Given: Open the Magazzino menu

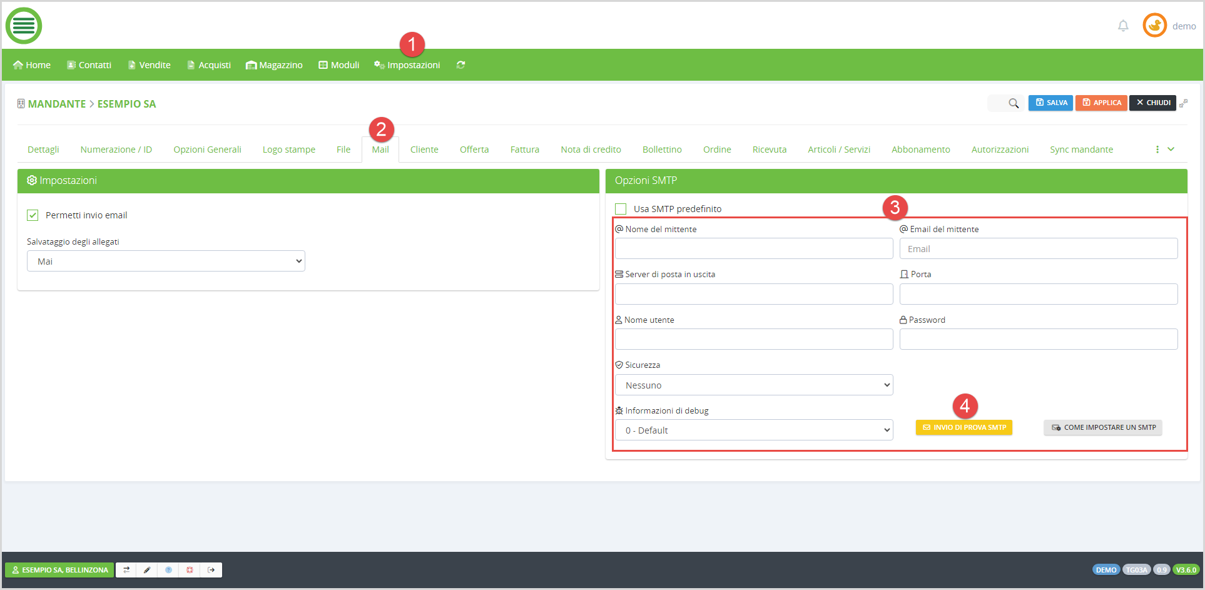Looking at the screenshot, I should pos(274,65).
